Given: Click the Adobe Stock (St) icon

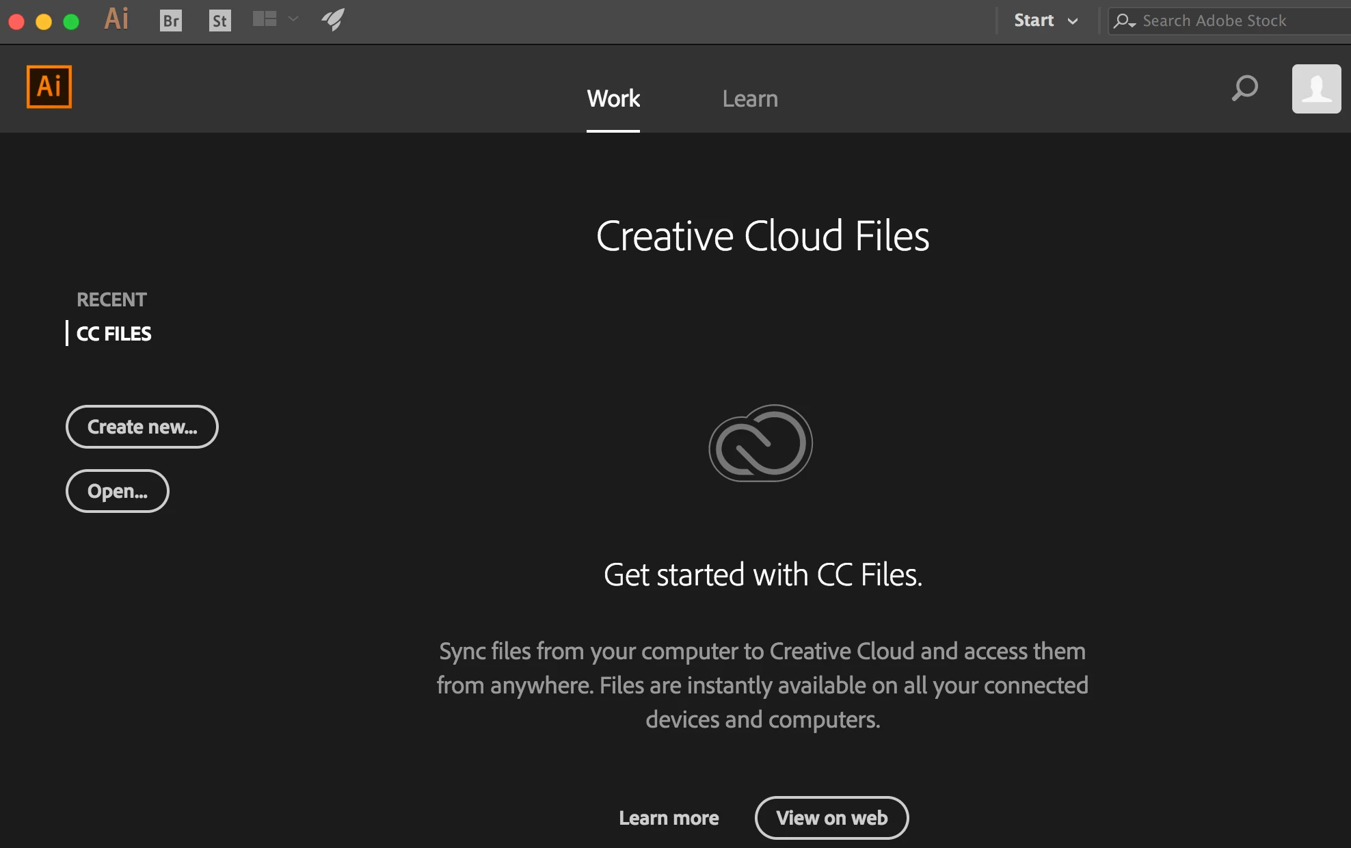Looking at the screenshot, I should pyautogui.click(x=219, y=21).
